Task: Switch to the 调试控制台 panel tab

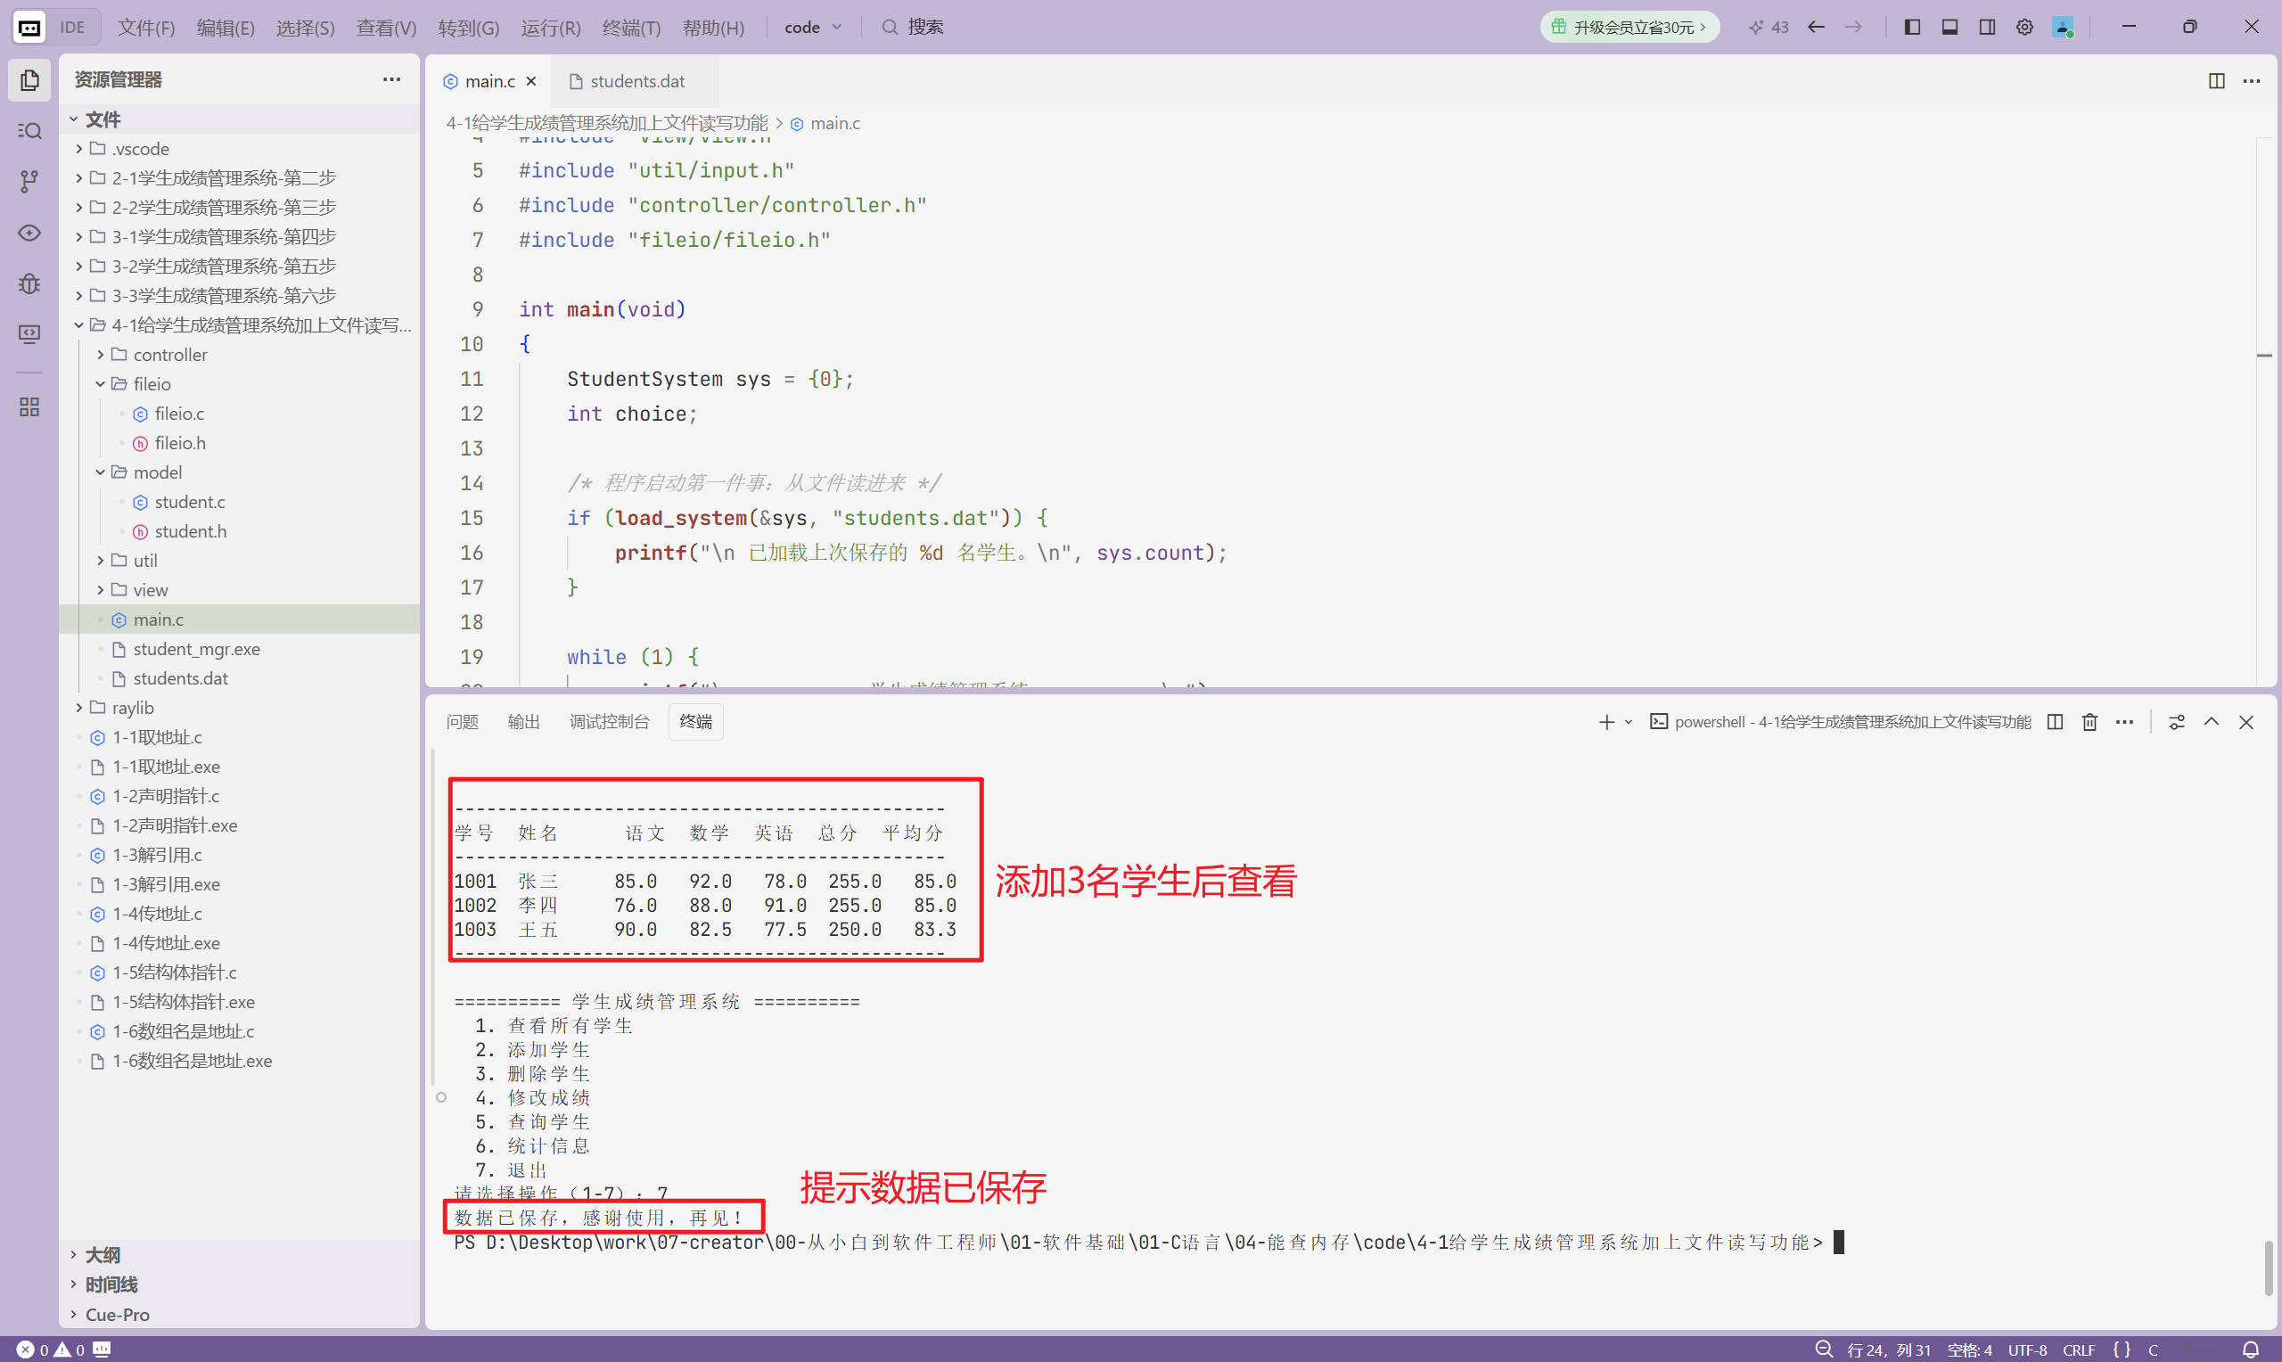Action: click(x=609, y=722)
